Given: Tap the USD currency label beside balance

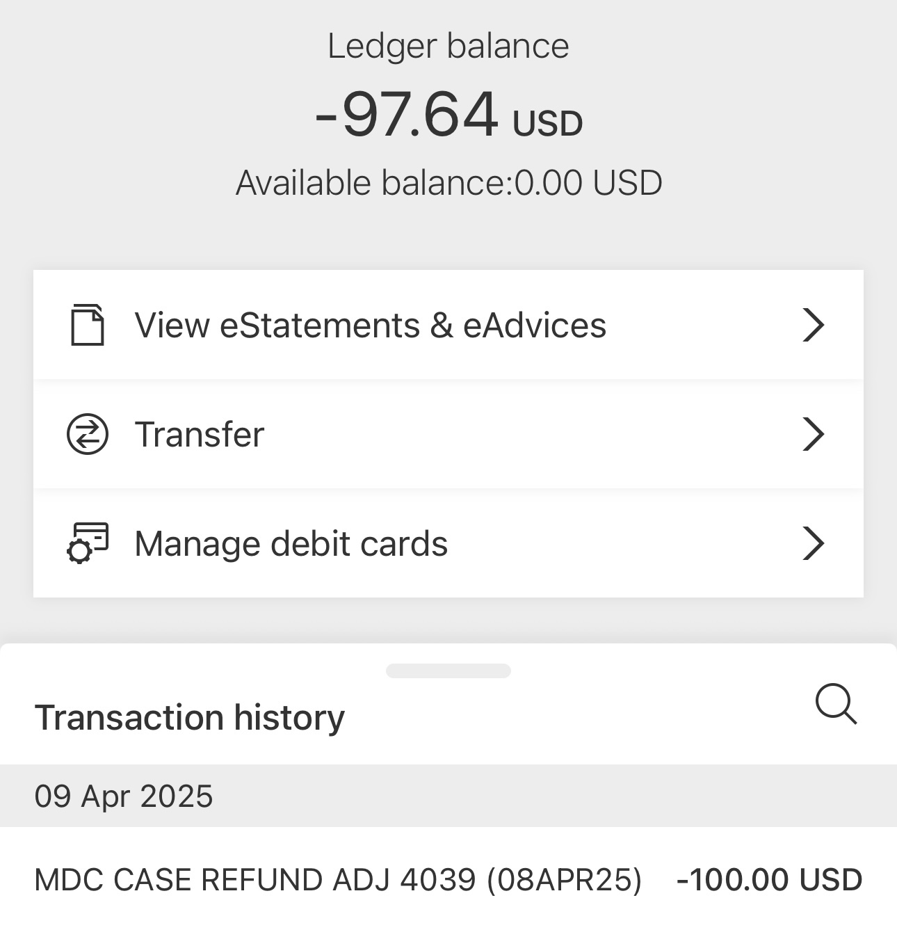Looking at the screenshot, I should (x=547, y=124).
